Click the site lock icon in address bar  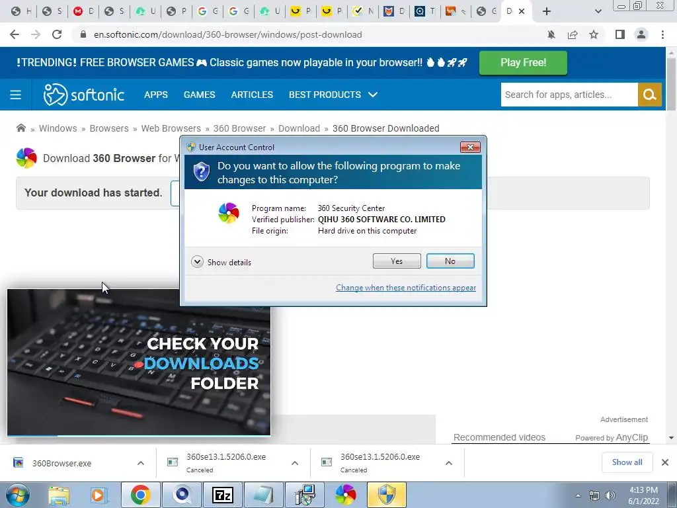pos(83,34)
